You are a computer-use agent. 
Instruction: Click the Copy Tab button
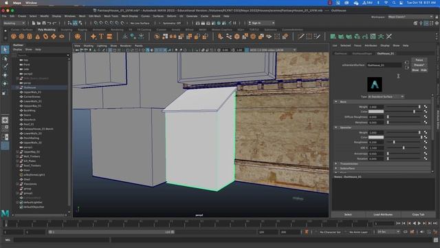click(418, 214)
